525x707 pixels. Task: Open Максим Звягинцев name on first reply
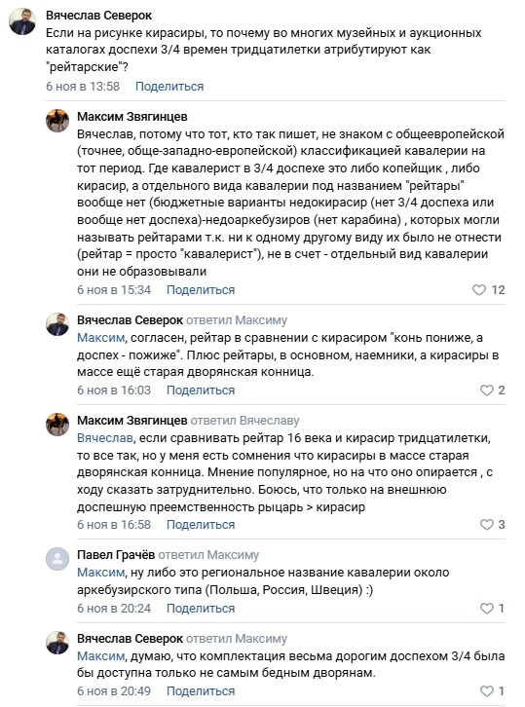132,116
